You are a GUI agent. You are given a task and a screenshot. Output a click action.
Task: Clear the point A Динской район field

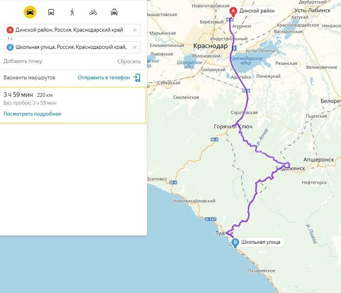tap(135, 30)
